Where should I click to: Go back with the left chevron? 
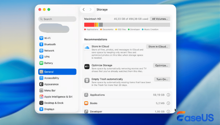click(84, 9)
